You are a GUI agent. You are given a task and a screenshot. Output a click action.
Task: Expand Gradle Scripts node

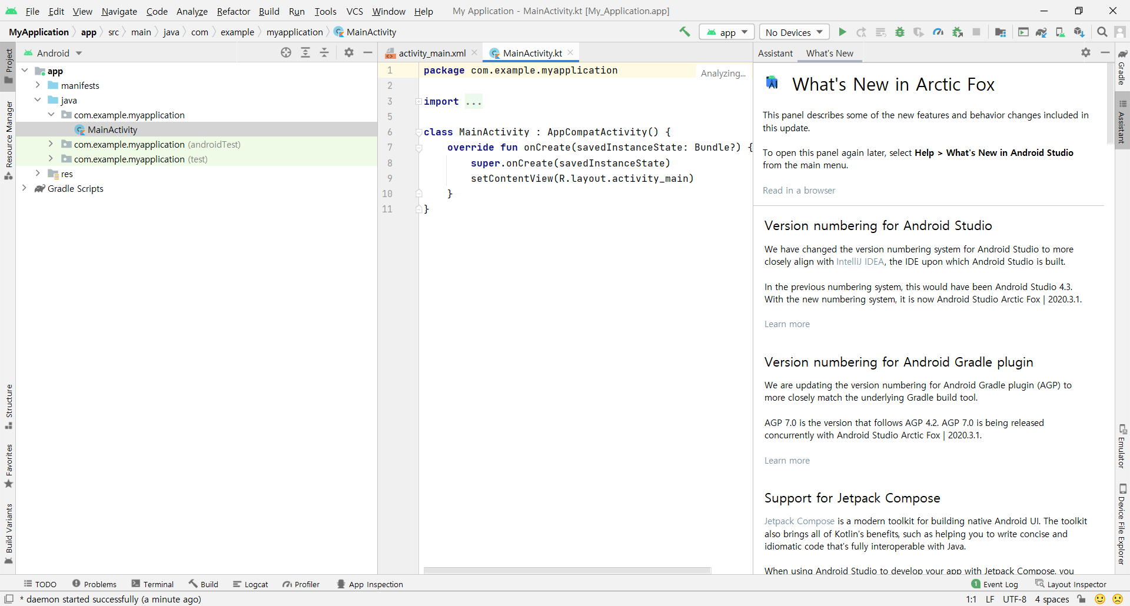(25, 188)
